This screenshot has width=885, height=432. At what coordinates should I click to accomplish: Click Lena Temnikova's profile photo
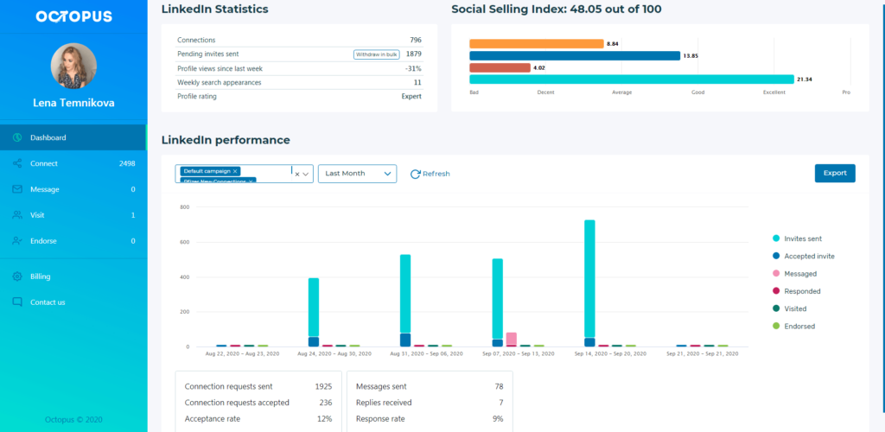coord(73,66)
